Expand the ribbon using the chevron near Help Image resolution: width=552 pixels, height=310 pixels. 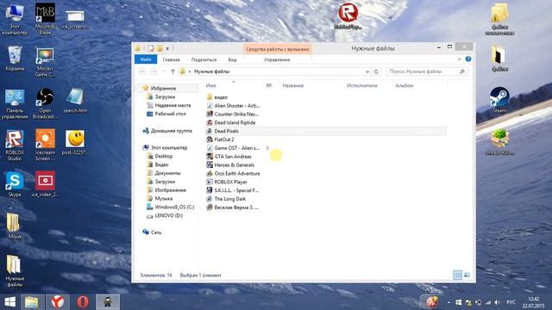point(460,59)
